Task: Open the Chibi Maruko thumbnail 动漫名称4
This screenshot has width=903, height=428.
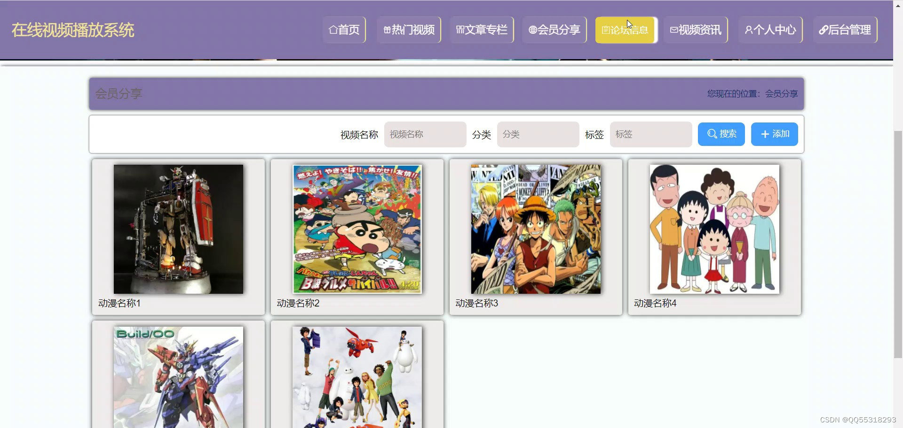Action: point(714,229)
